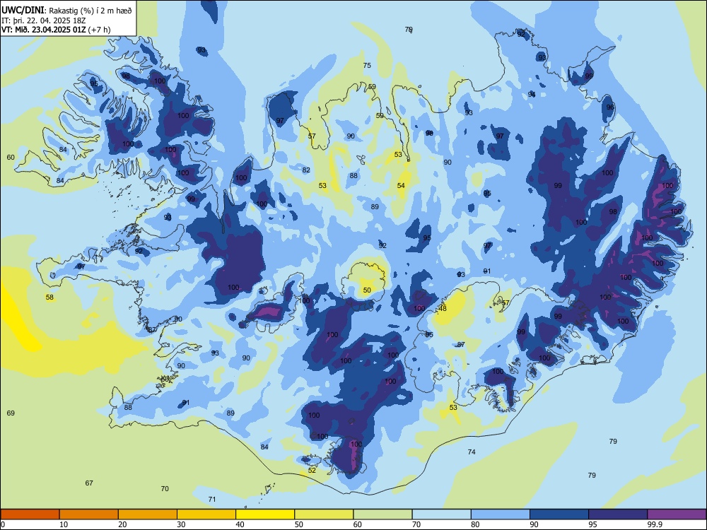Viewport: 707px width, 530px height.
Task: Click the '58' value off the west peninsula
Action: [x=49, y=298]
